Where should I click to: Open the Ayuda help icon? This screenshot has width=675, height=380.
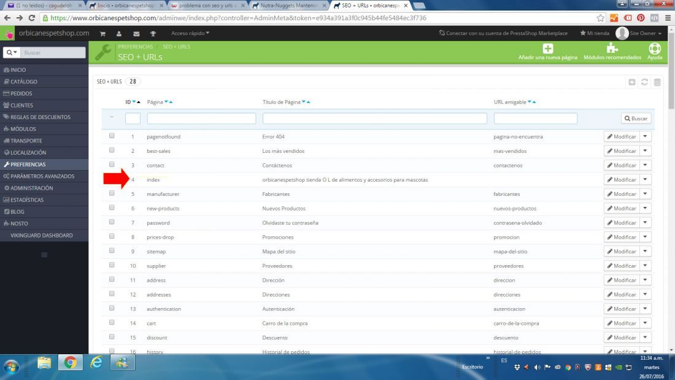click(x=655, y=48)
